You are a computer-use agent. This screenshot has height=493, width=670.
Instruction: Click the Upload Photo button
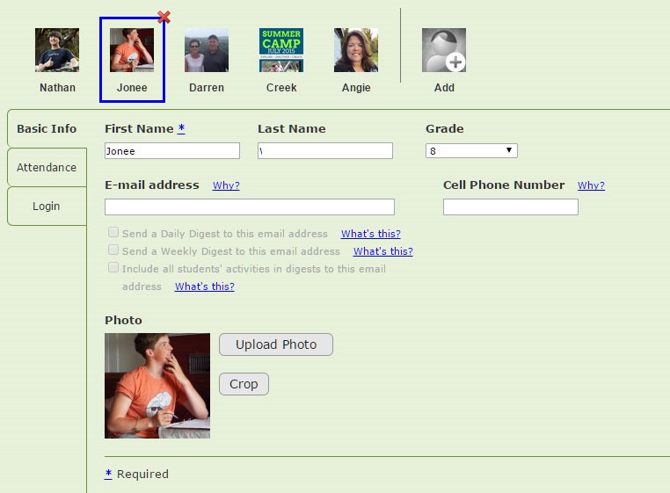coord(276,344)
